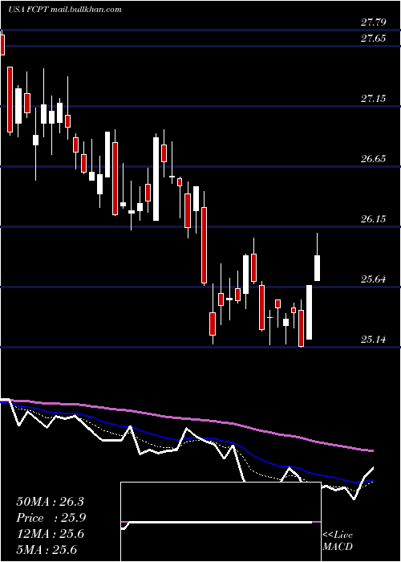
Task: Click the Price : 25.9 readout
Action: (x=51, y=518)
